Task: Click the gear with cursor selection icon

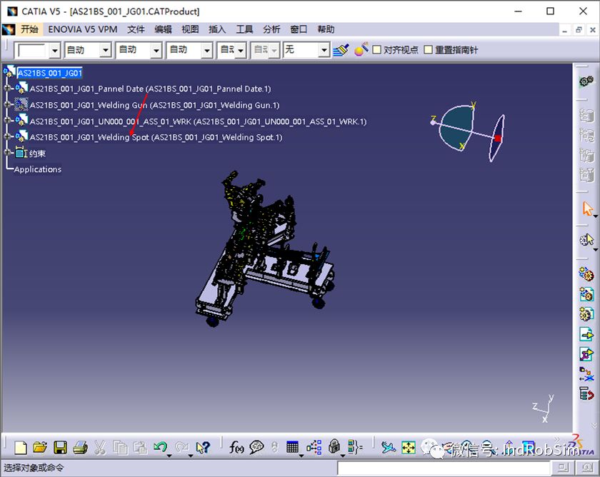Action: pos(586,240)
